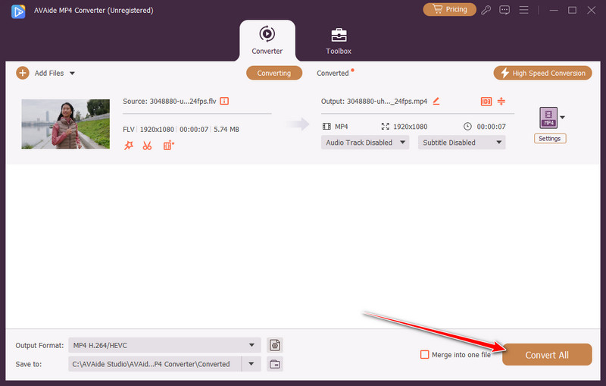606x386 pixels.
Task: Click the register key icon
Action: tap(486, 10)
